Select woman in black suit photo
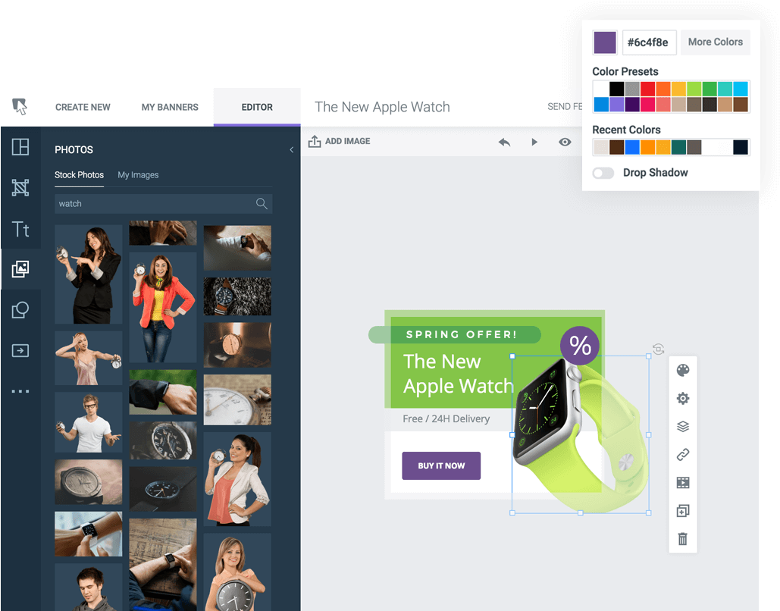 [x=89, y=274]
